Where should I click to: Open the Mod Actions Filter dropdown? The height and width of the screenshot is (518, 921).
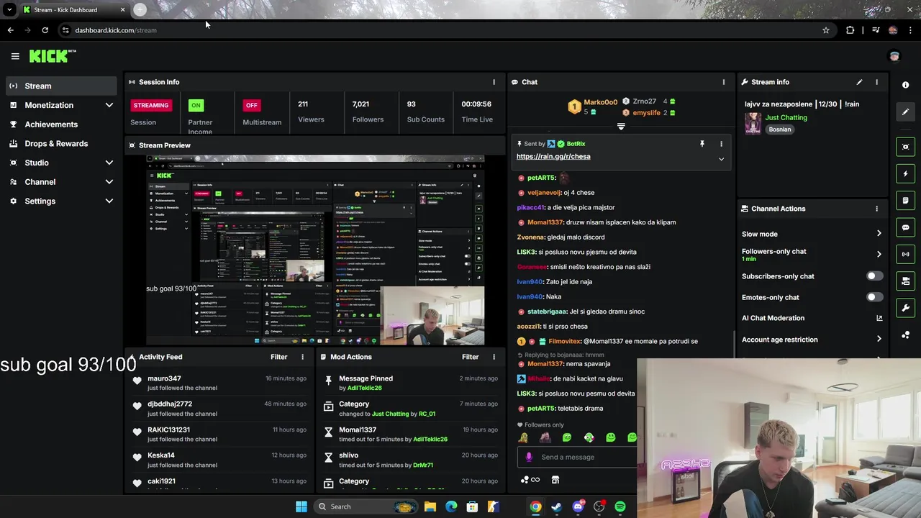(470, 357)
